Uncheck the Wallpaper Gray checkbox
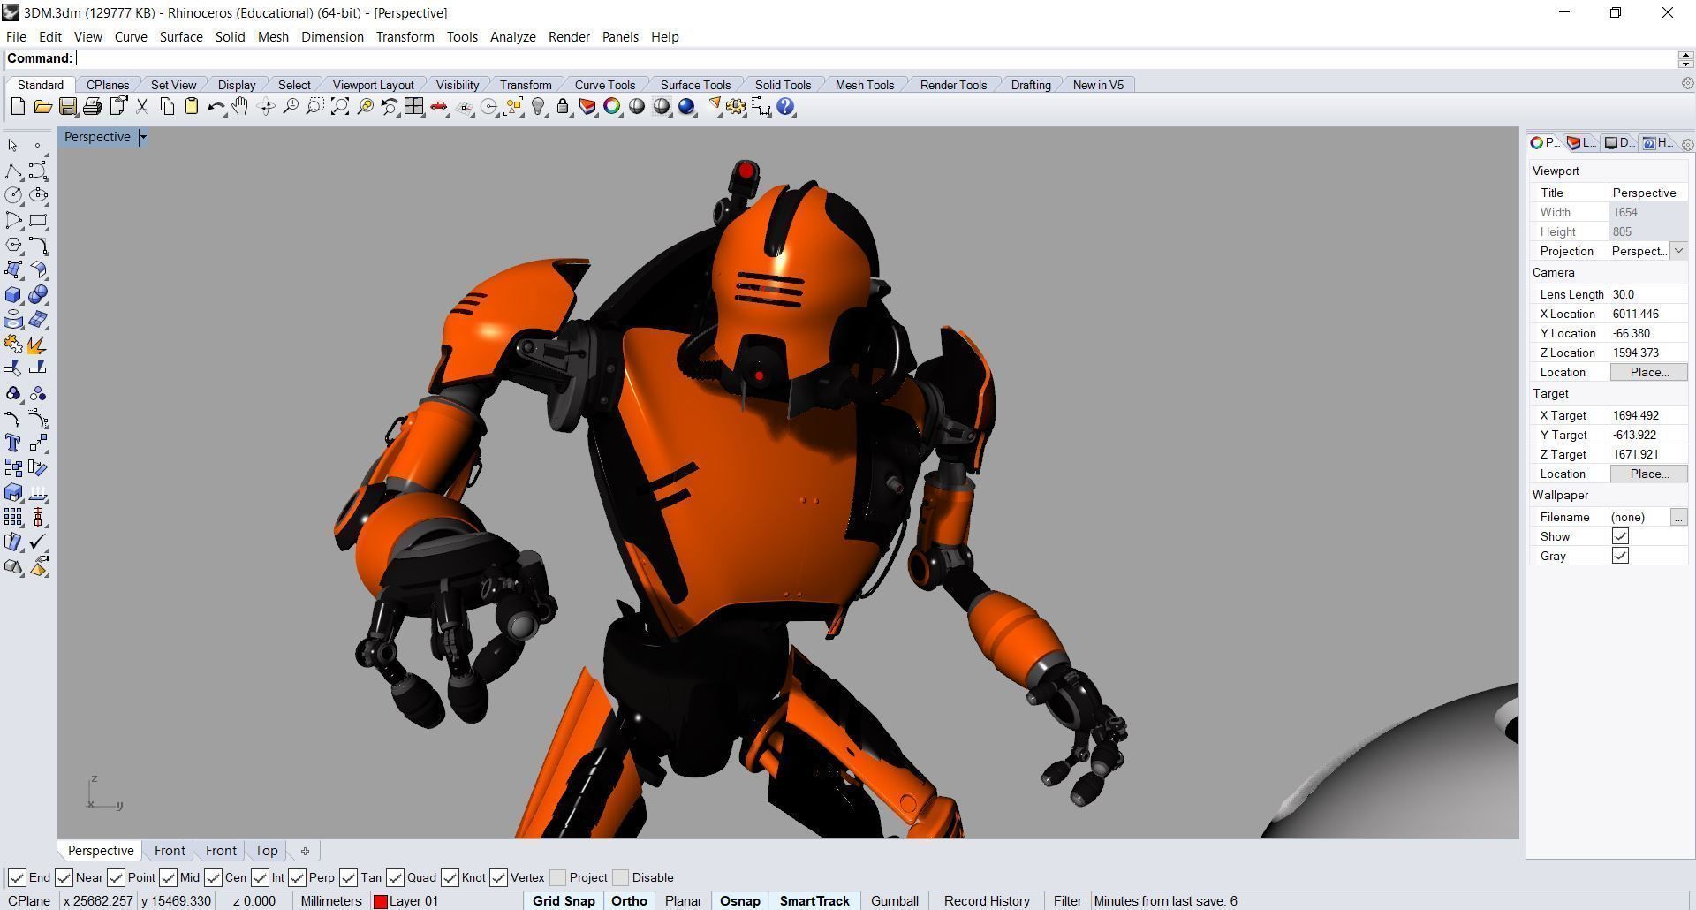 coord(1620,556)
